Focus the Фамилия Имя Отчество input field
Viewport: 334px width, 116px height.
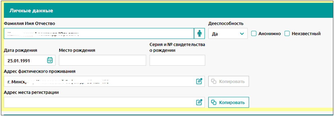tap(98, 34)
